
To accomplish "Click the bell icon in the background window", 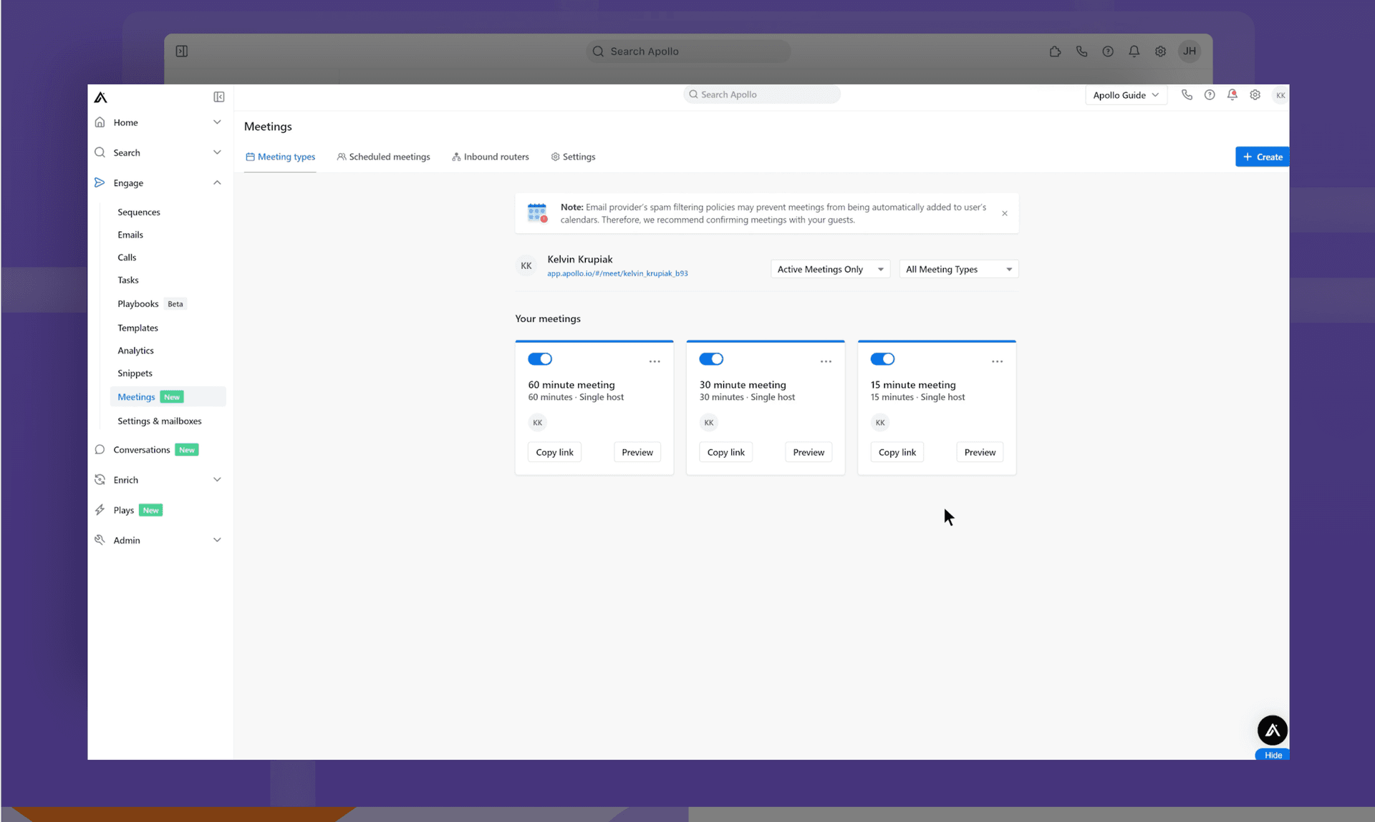I will (x=1134, y=51).
